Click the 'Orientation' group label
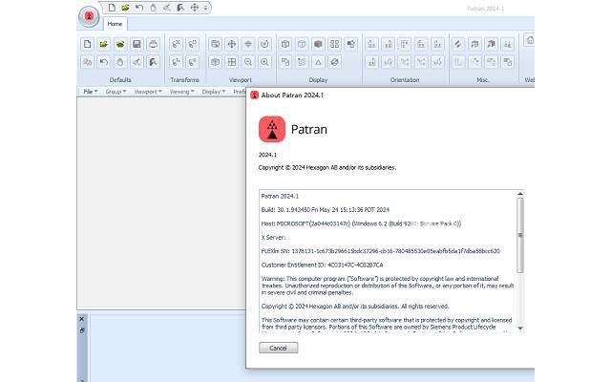Screen dimensions: 611x382 405,80
